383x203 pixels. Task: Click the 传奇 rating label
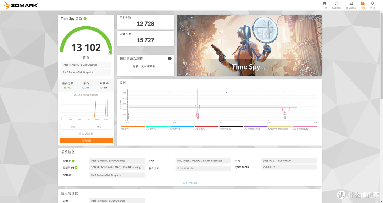(86, 57)
